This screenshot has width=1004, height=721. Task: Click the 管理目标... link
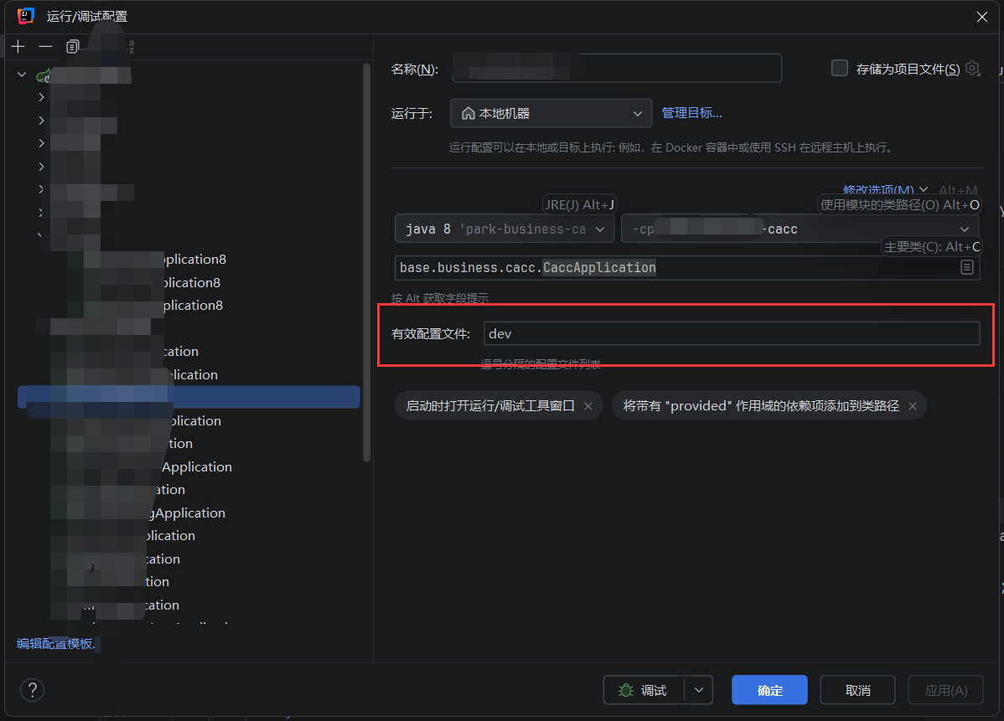[691, 113]
